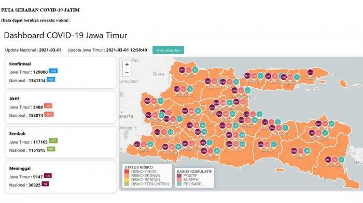Click the PETA SEBARAN COVID-19 JATIM heading
The width and height of the screenshot is (363, 203).
(40, 10)
